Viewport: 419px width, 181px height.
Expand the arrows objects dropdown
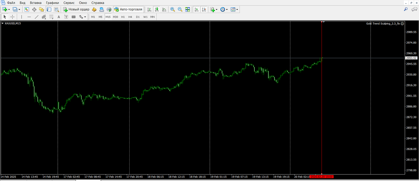[85, 17]
